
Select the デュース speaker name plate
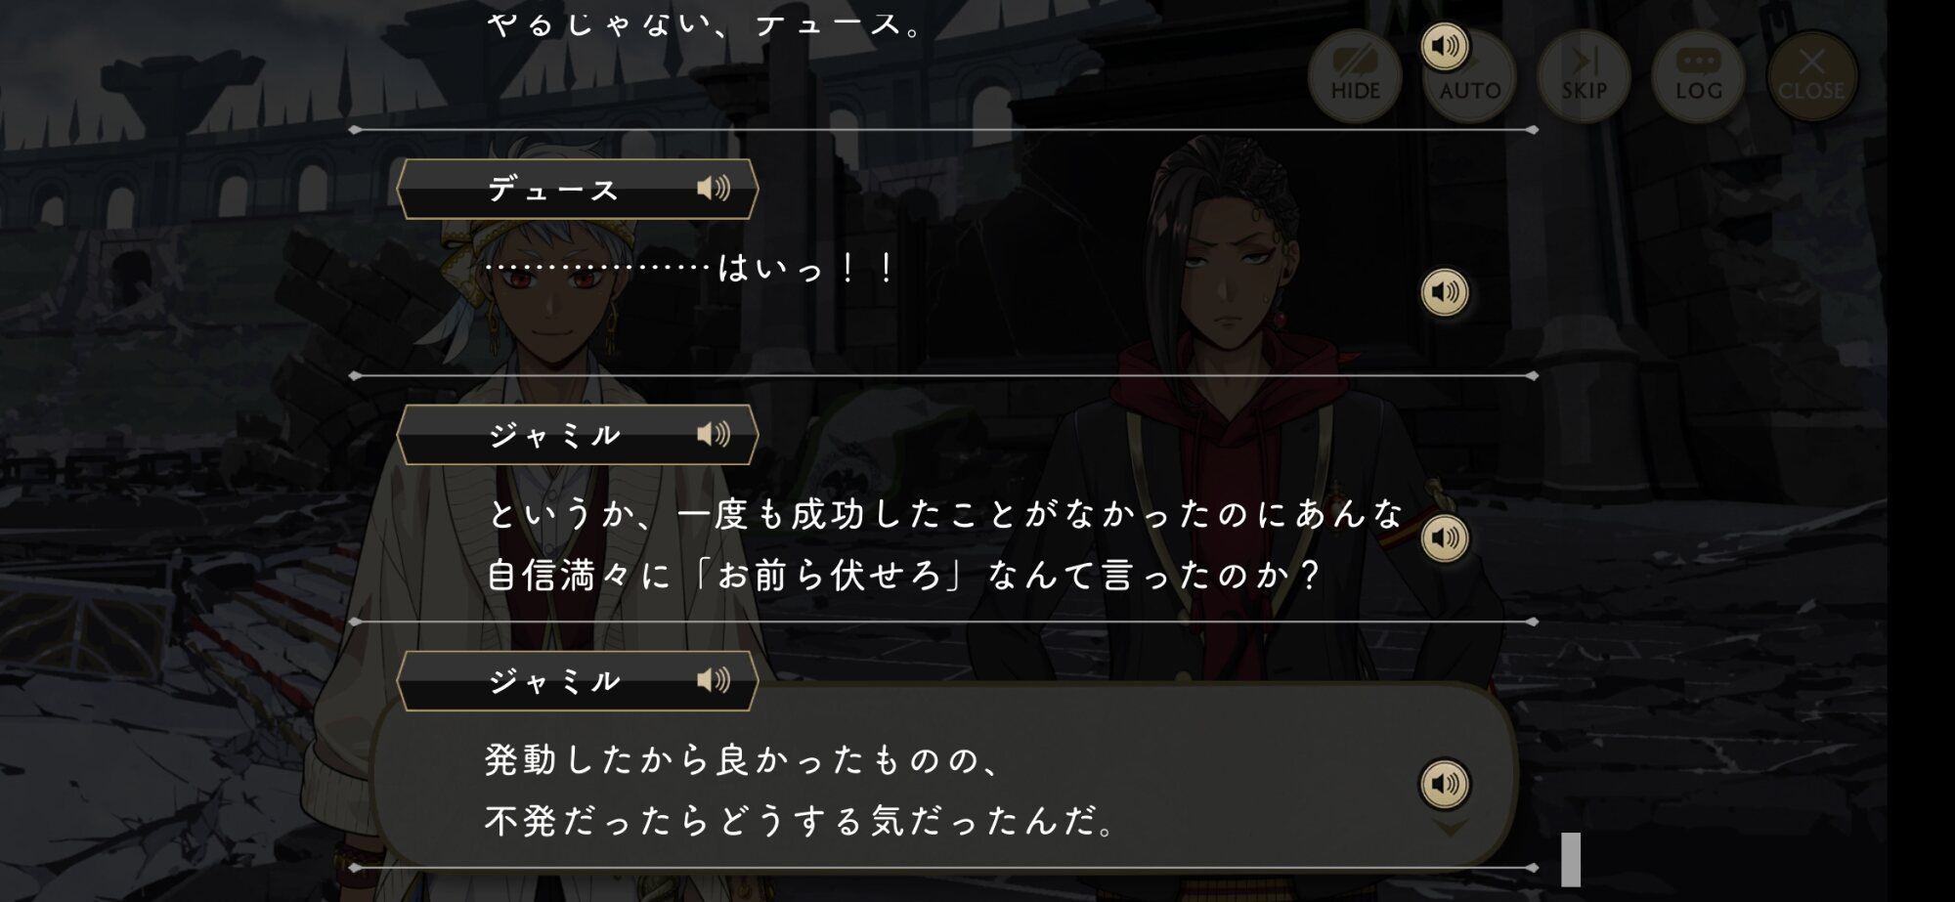(x=578, y=189)
